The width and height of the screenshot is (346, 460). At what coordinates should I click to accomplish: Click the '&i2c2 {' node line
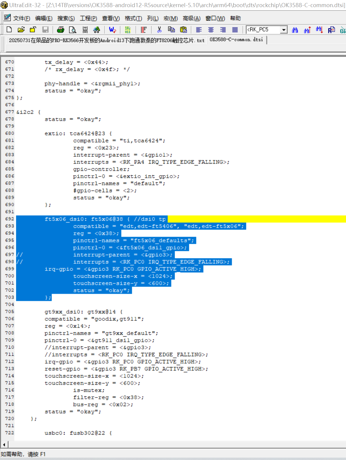point(29,112)
